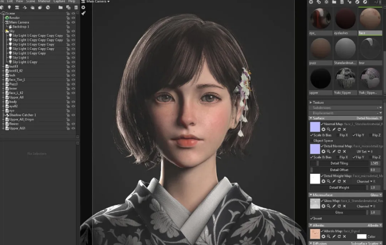Adjust the Detail Tiling slider

pyautogui.click(x=340, y=164)
